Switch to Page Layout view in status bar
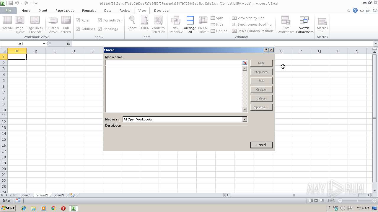Image resolution: width=378 pixels, height=212 pixels. tap(316, 201)
